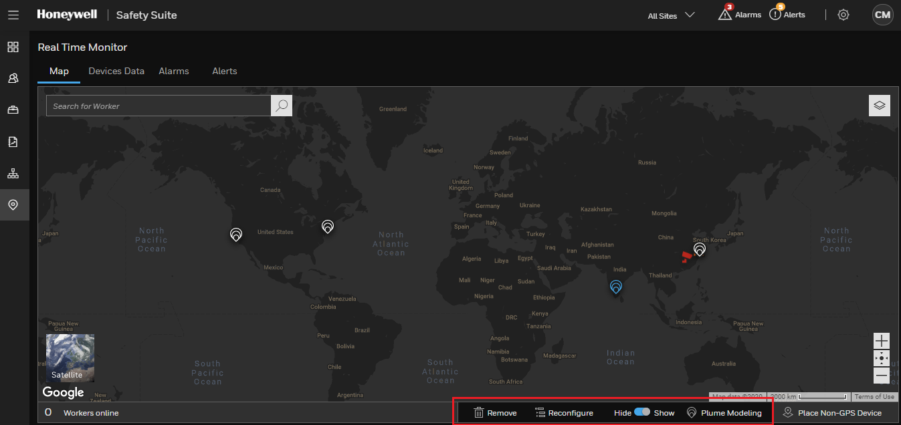Switch to the Alerts tab

(x=225, y=71)
